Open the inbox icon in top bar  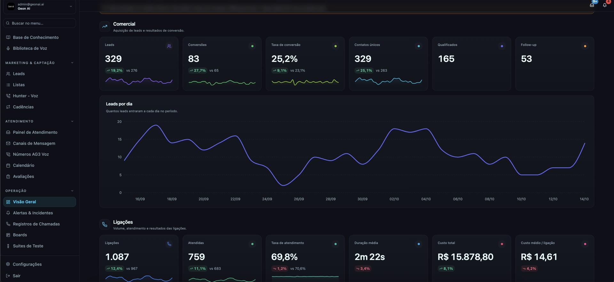tap(592, 5)
